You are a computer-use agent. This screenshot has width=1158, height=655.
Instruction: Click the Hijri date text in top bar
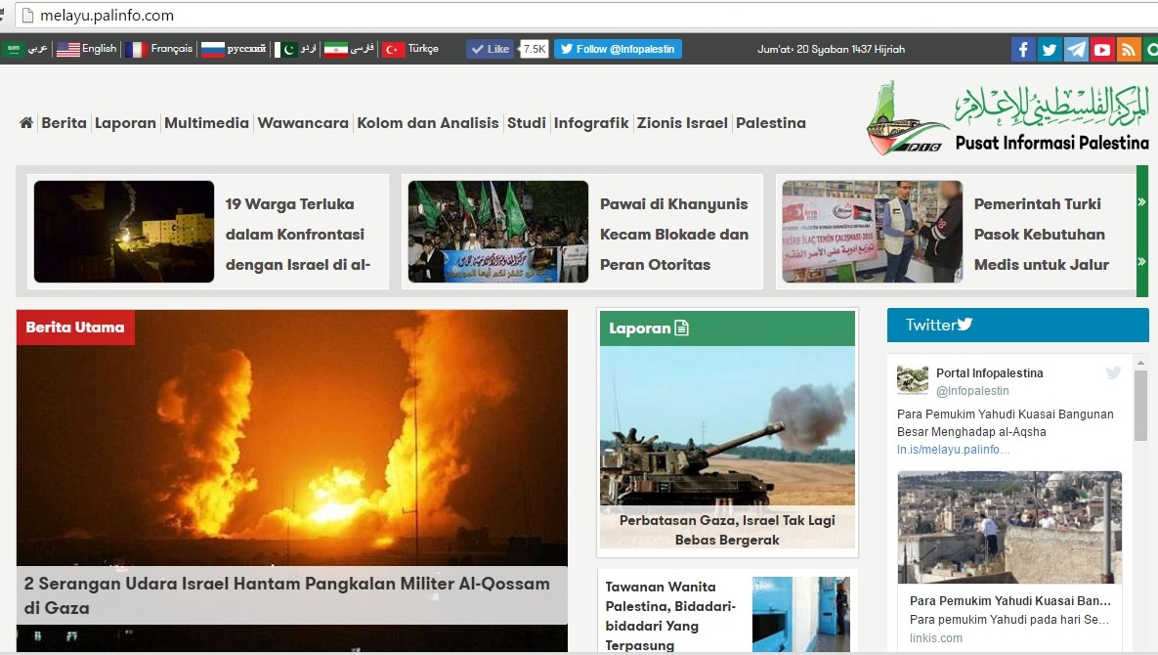point(831,49)
